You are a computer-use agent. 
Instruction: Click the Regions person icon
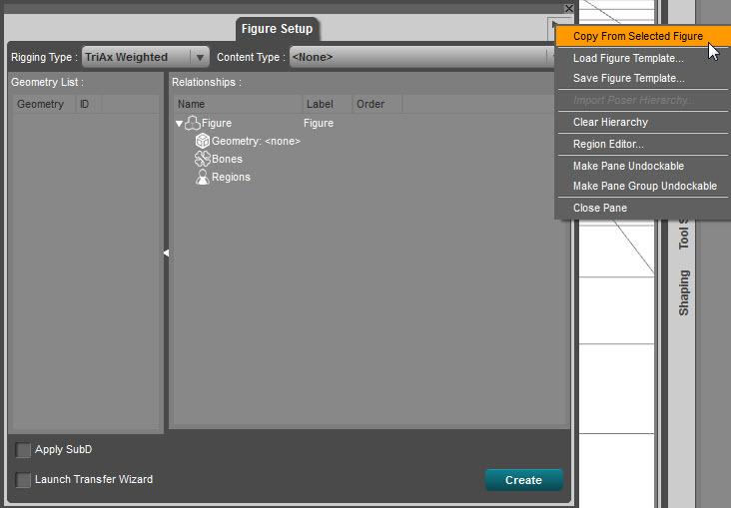pyautogui.click(x=203, y=177)
